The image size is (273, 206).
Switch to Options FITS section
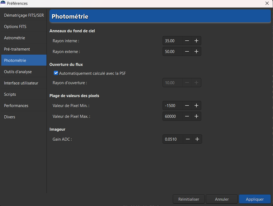tap(15, 27)
